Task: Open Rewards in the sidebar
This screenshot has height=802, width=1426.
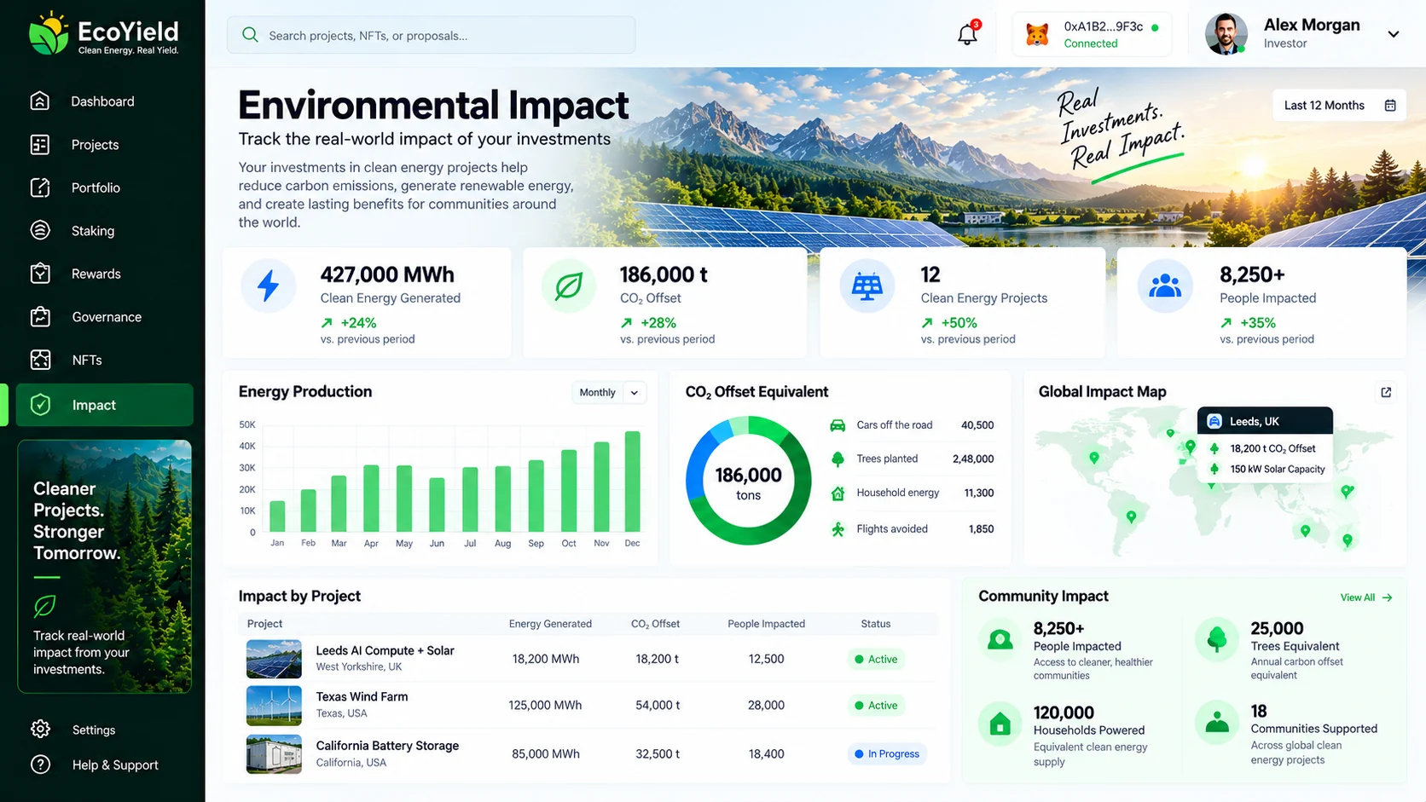Action: coord(102,274)
